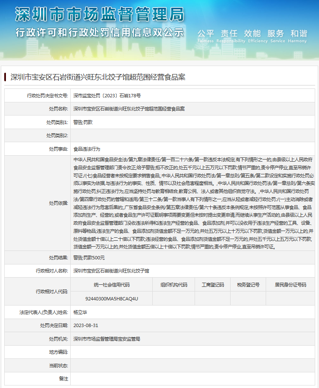
Task: Select the 处罚机关 label
Action: [58, 339]
